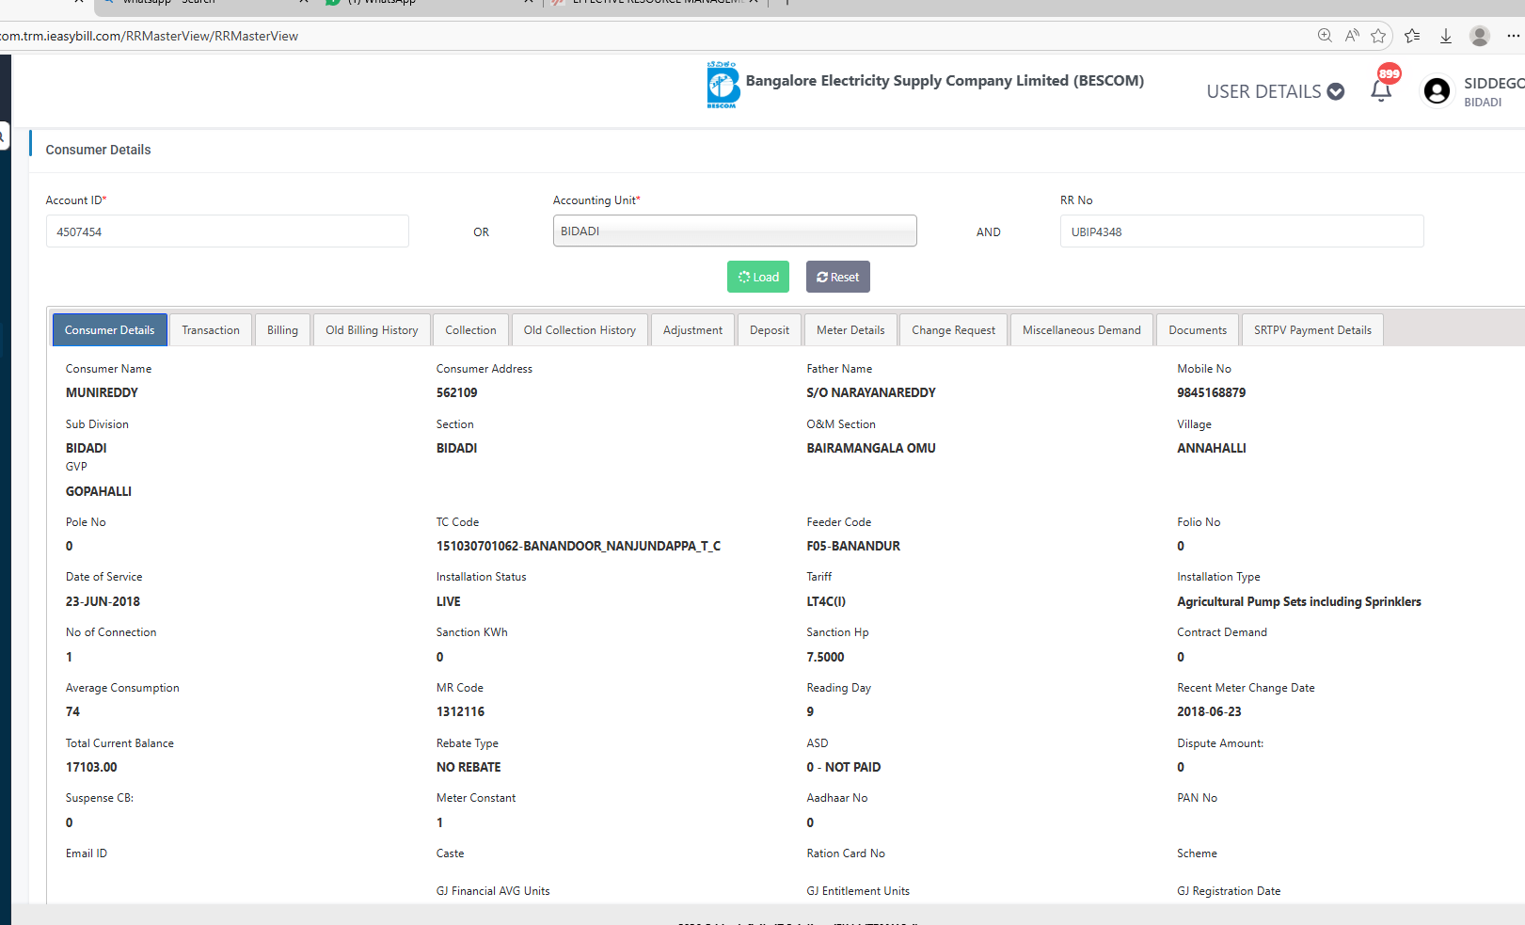Click the RR No input field
The width and height of the screenshot is (1525, 925).
tap(1241, 231)
